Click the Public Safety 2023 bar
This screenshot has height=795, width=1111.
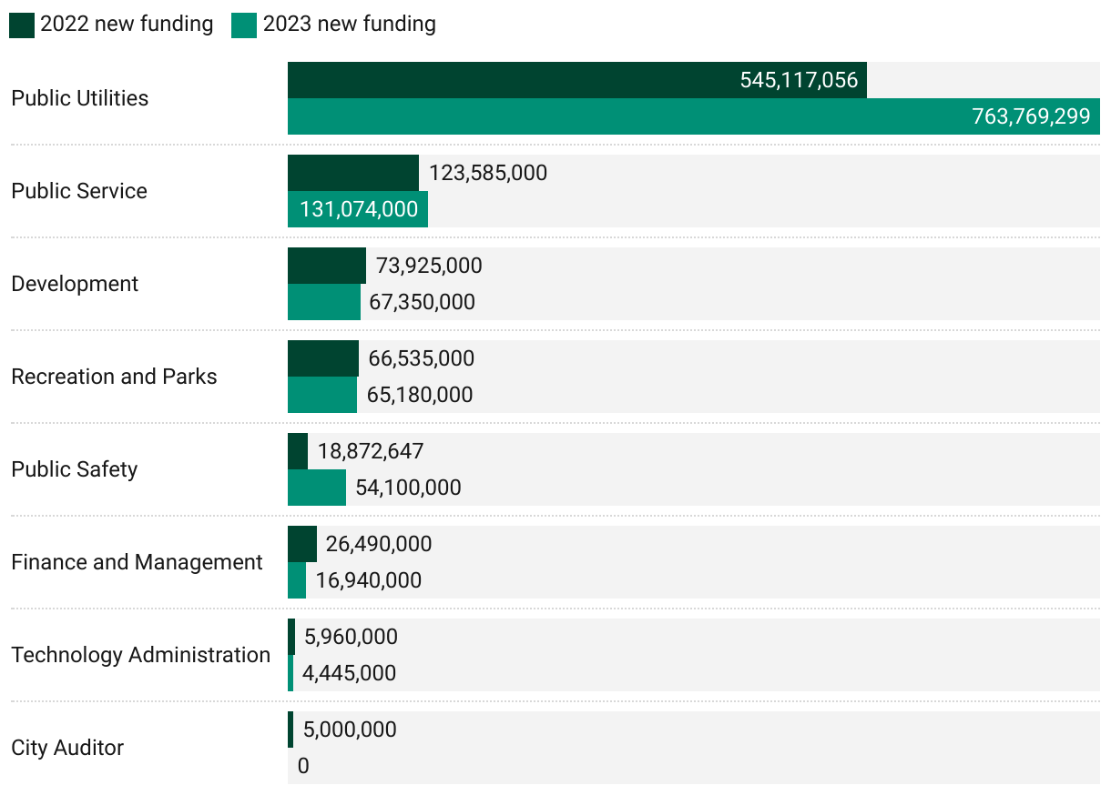tap(317, 488)
